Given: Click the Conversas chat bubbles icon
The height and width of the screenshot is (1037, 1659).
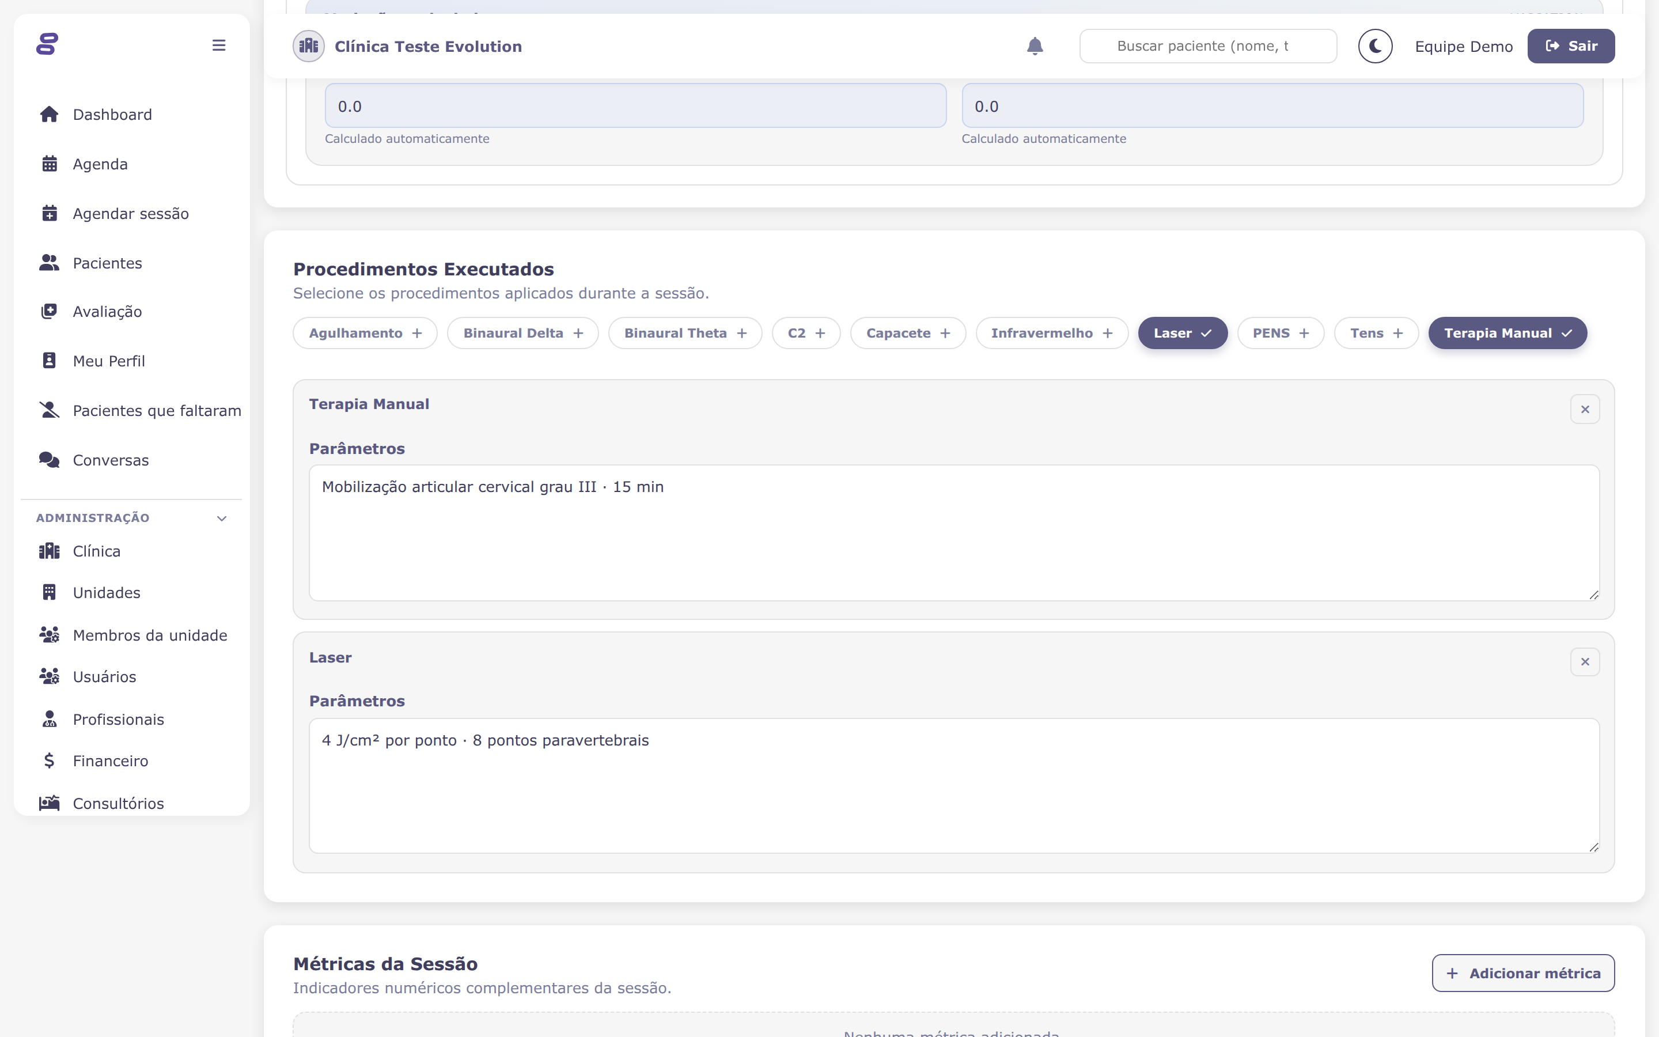Looking at the screenshot, I should [x=50, y=460].
